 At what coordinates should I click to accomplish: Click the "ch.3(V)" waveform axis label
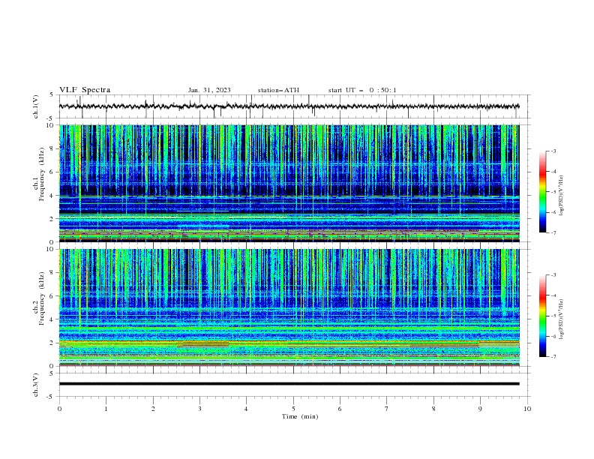(35, 385)
